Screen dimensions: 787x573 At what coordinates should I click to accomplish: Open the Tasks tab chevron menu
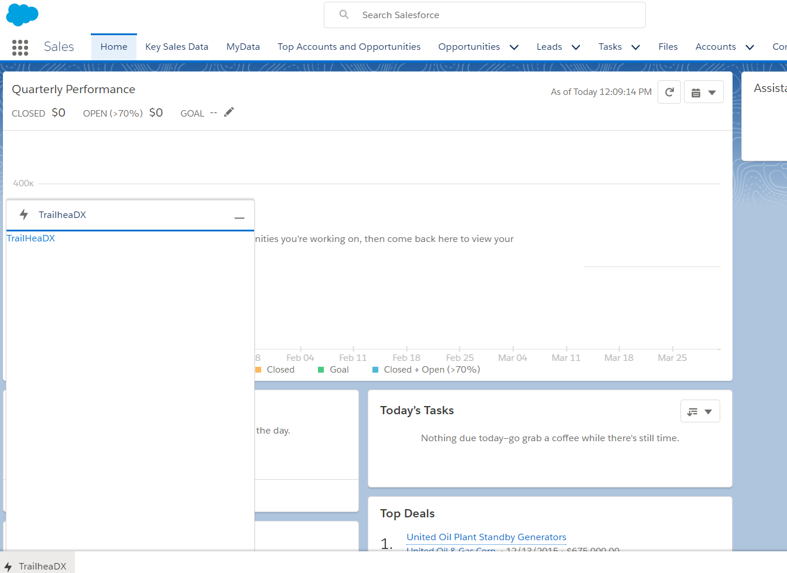tap(635, 47)
